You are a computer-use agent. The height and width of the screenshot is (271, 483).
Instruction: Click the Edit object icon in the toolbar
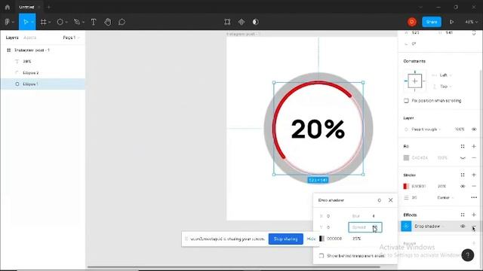coord(227,22)
